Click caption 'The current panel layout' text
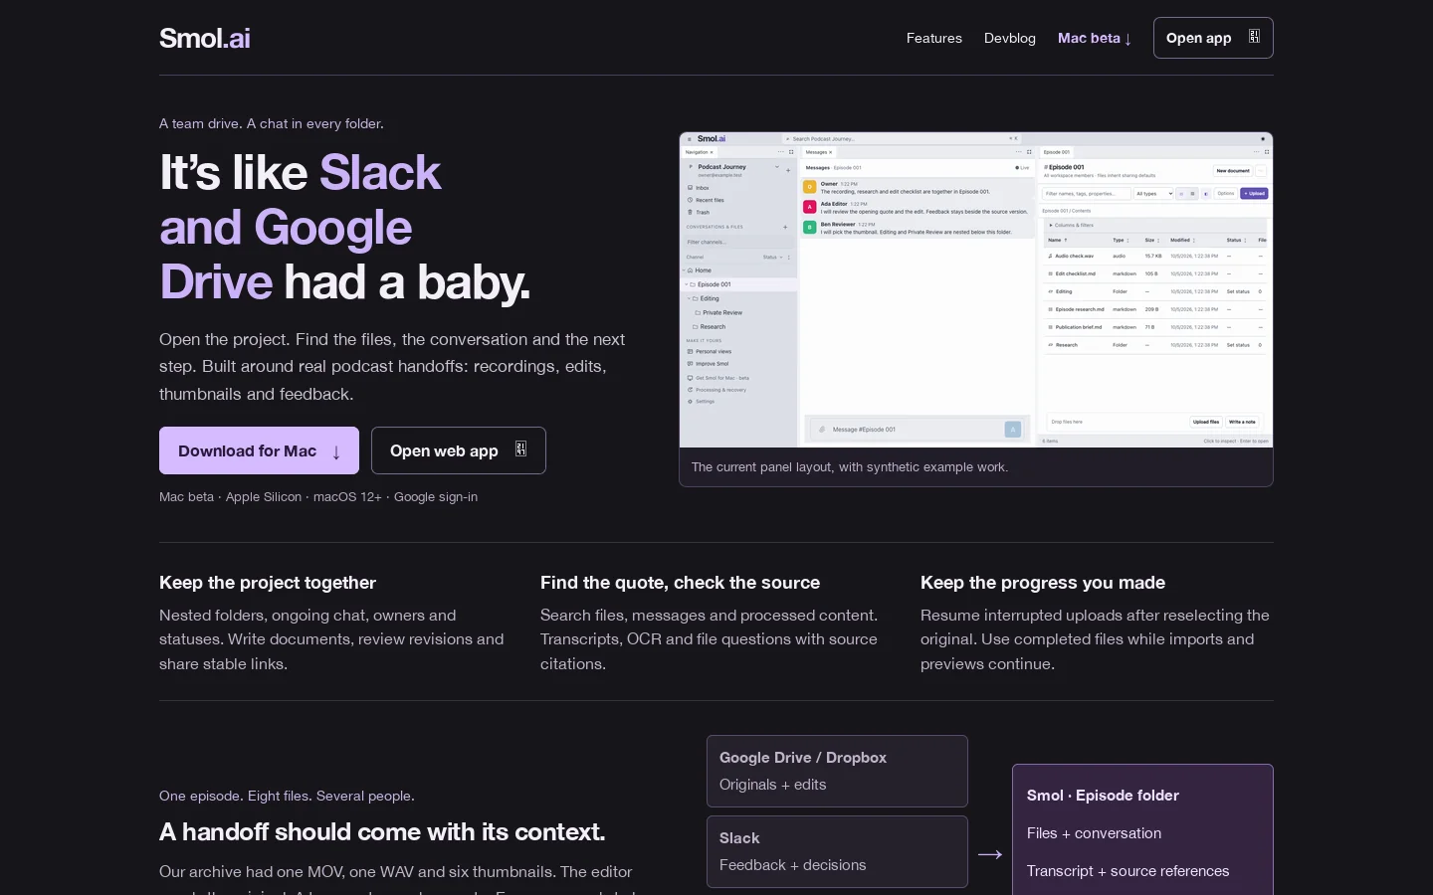The width and height of the screenshot is (1433, 895). coord(849,466)
